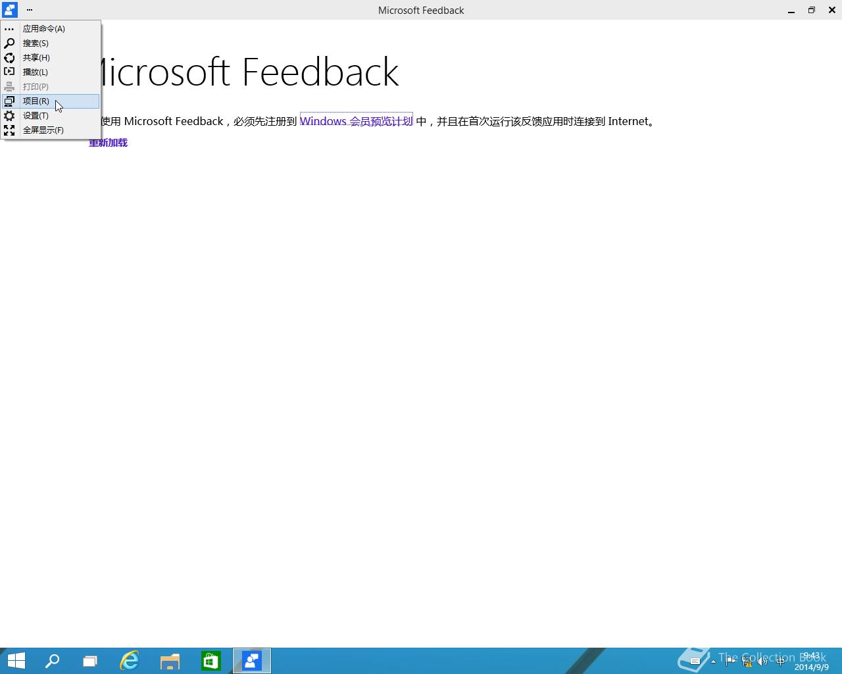Viewport: 842px width, 674px height.
Task: Open the Microsoft Feedback app icon in title bar
Action: [9, 10]
